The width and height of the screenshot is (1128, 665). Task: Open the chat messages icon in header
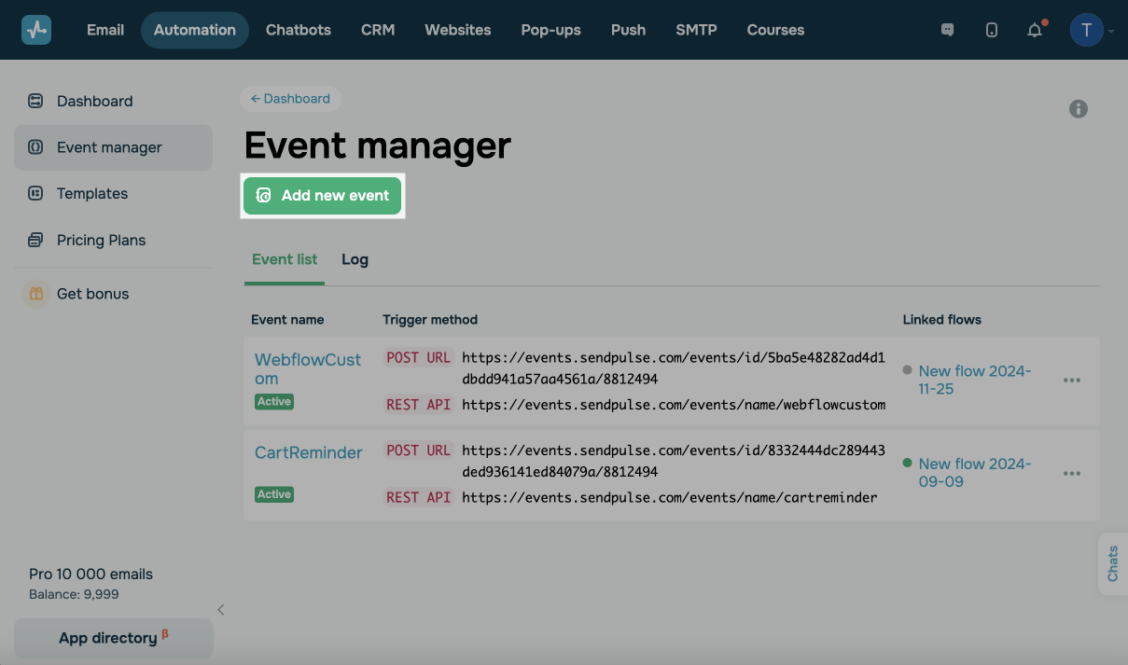point(947,30)
